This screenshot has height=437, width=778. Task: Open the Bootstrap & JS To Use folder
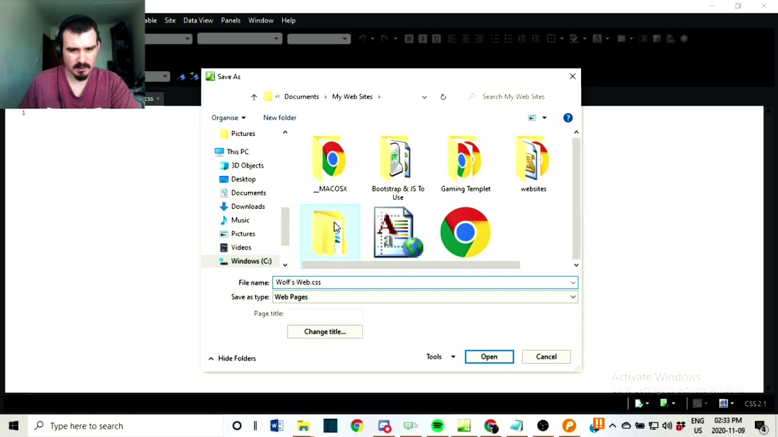click(x=398, y=168)
